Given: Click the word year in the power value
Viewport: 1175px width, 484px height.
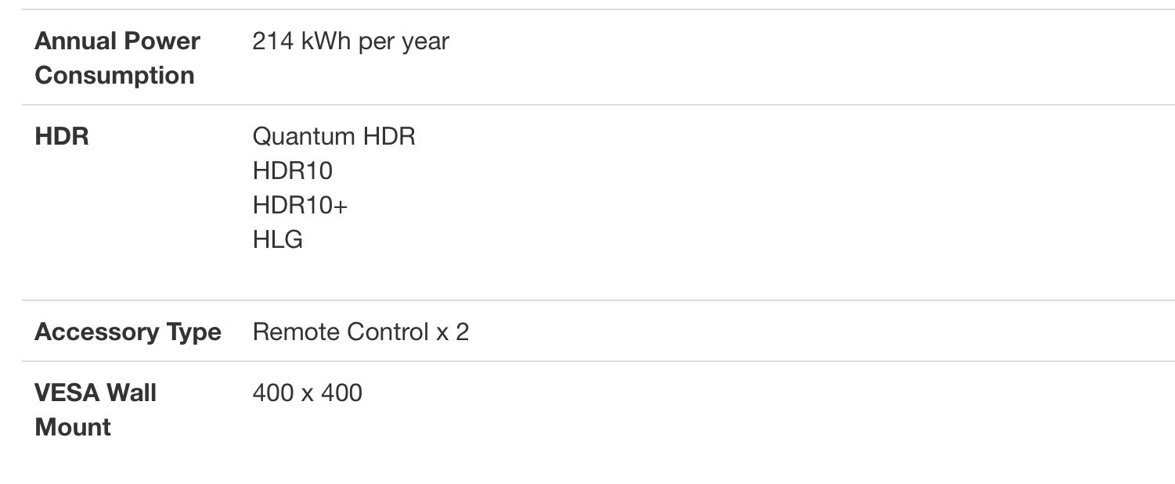Looking at the screenshot, I should 425,43.
